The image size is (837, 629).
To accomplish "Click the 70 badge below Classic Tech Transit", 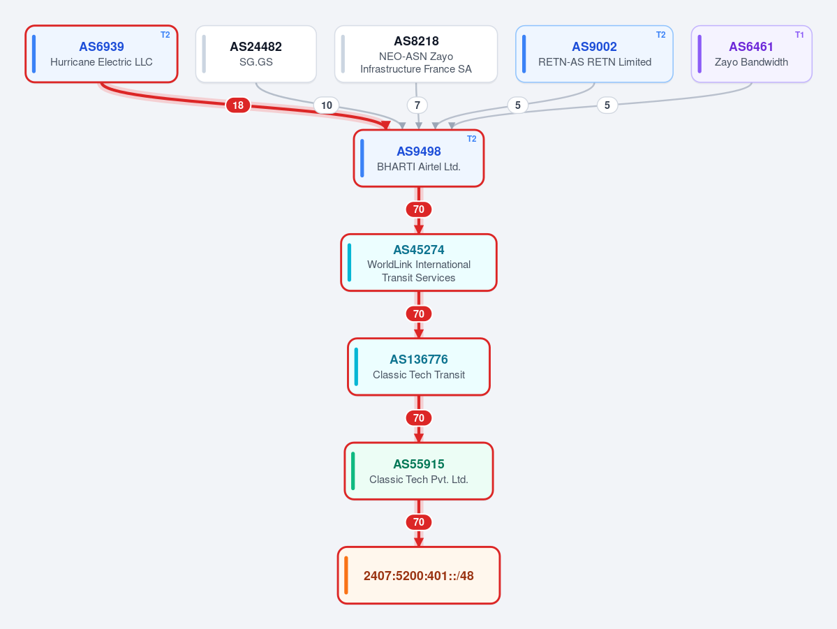I will [x=419, y=418].
